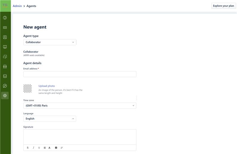Image resolution: width=237 pixels, height=154 pixels.
Task: Open the chat conversations sidebar icon
Action: [x=5, y=57]
